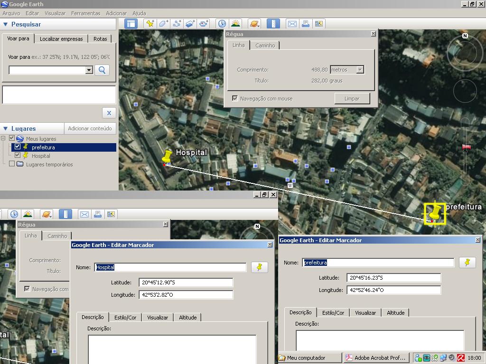The image size is (486, 364).
Task: Collapse the Meus lugares tree node
Action: [x=3, y=138]
